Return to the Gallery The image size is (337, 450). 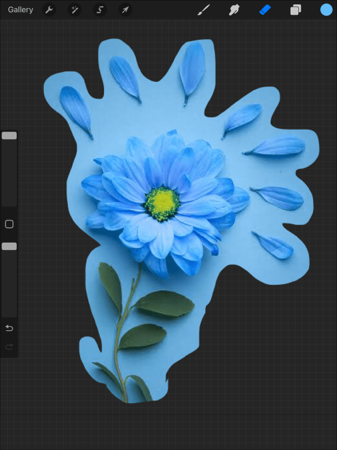coord(21,10)
